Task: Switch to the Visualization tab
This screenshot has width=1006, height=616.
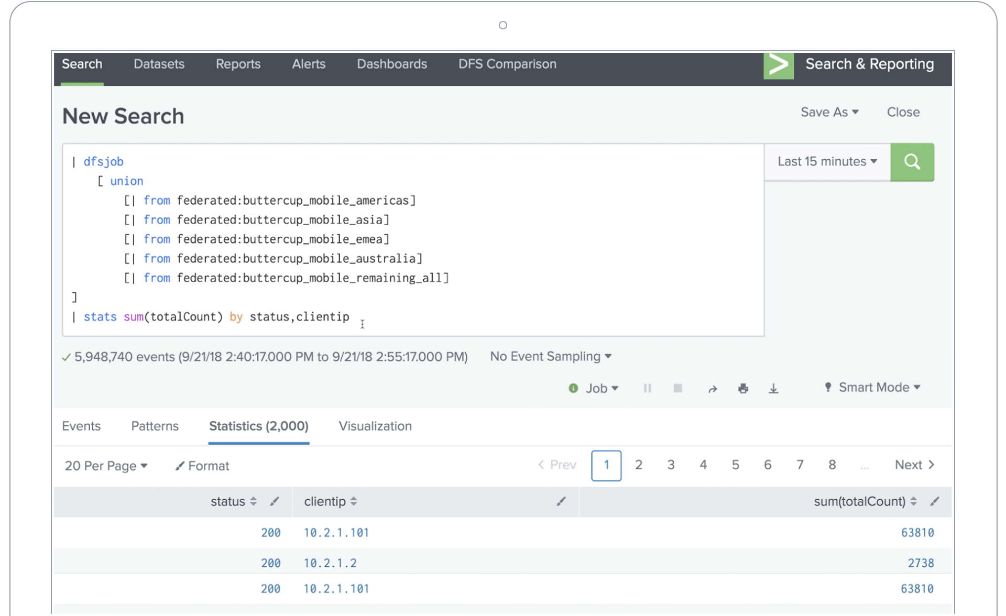Action: [375, 426]
